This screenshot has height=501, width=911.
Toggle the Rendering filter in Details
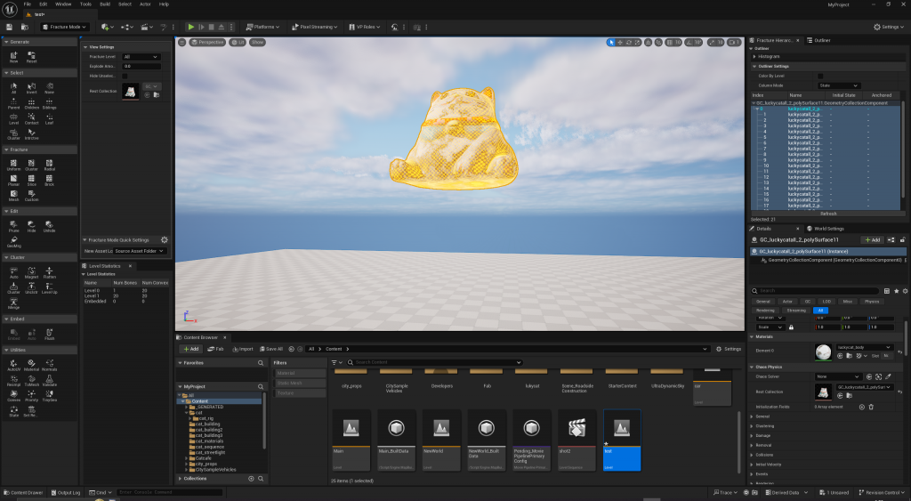pos(765,311)
